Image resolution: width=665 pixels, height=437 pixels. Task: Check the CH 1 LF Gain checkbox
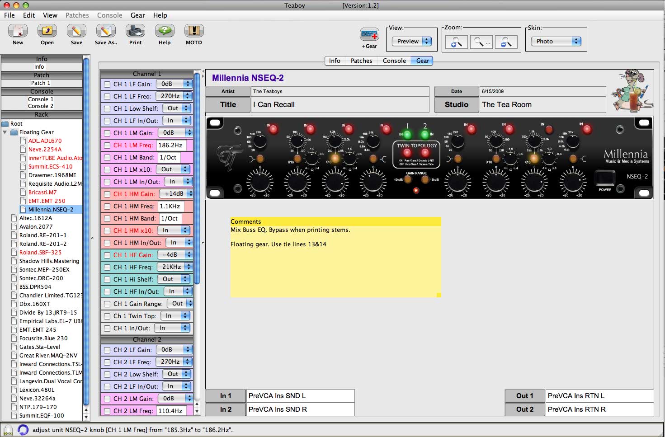point(107,84)
